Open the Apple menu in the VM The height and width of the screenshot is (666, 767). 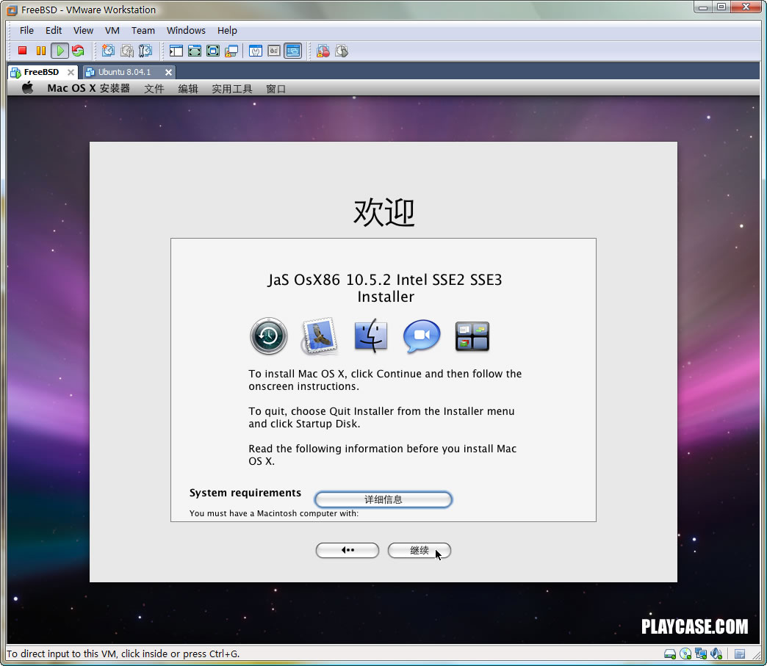28,88
